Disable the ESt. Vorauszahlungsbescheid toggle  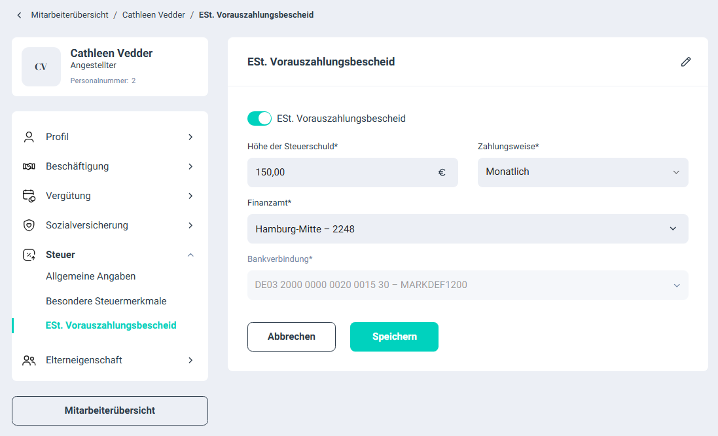pos(259,118)
